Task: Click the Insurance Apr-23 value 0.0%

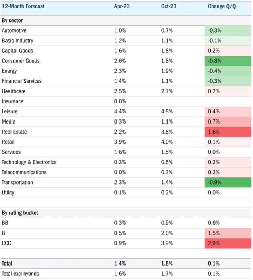Action: pyautogui.click(x=120, y=101)
